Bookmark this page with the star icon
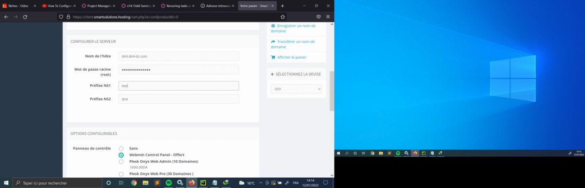 282,17
